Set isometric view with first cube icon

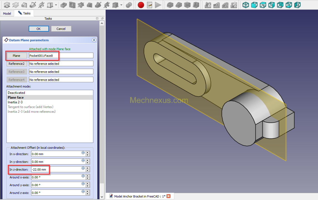click(246, 5)
